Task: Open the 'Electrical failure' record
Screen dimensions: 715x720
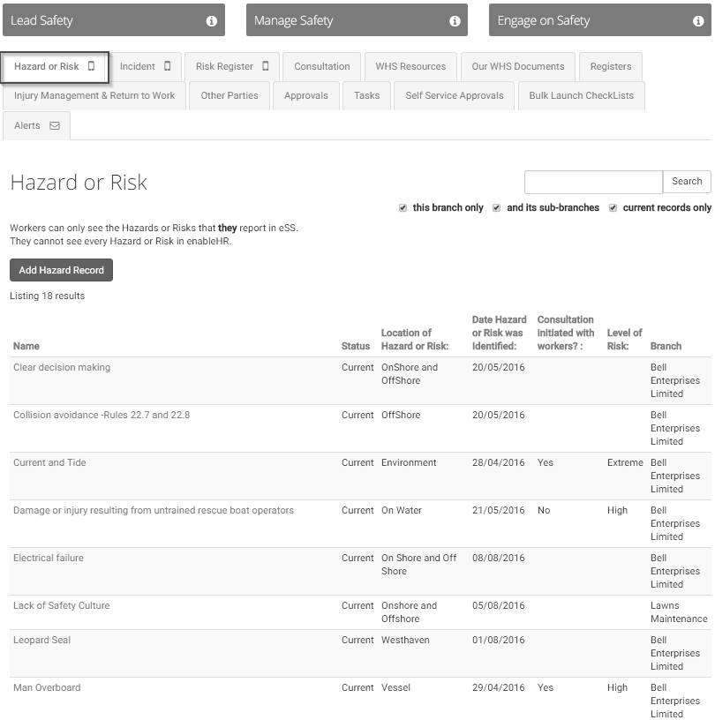Action: [x=49, y=558]
